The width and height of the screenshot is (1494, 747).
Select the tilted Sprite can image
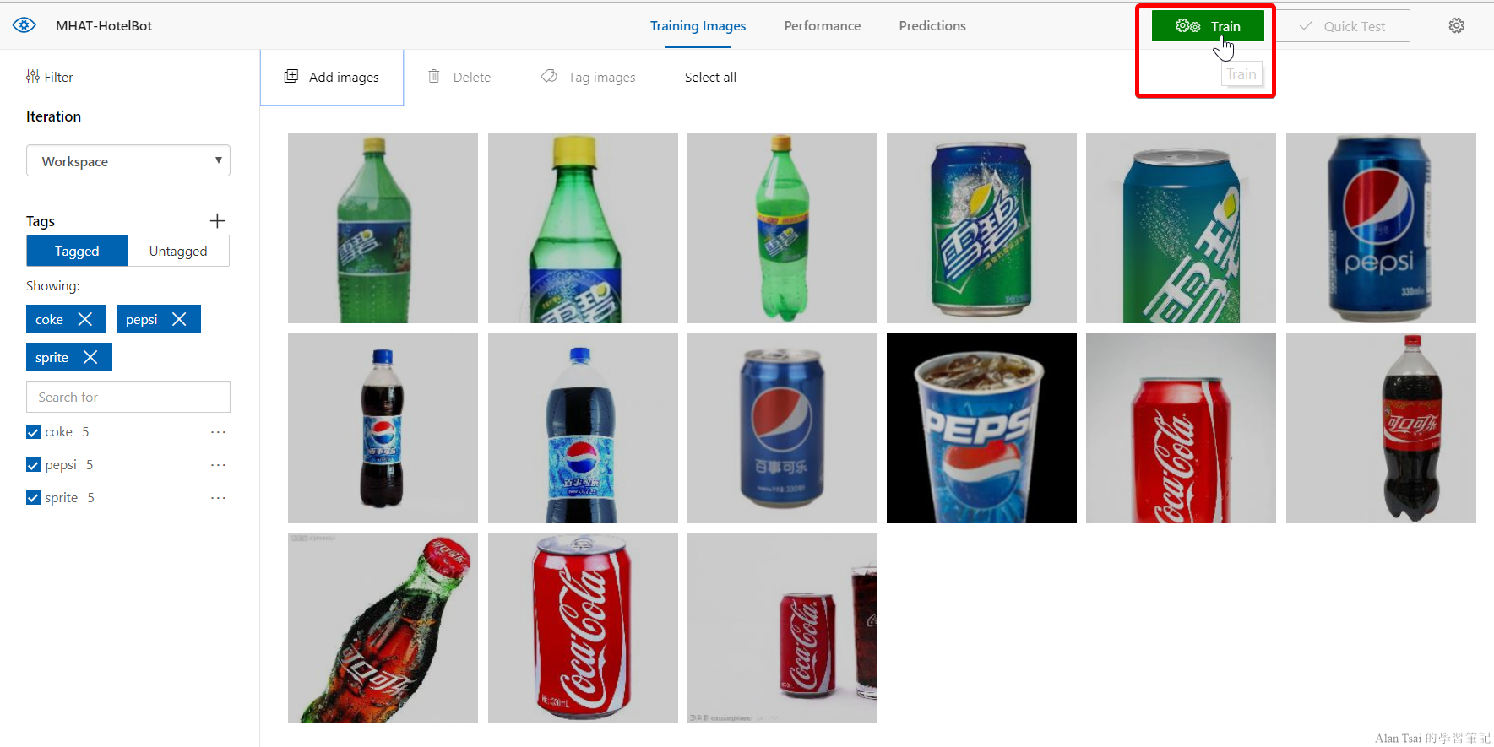(1181, 228)
